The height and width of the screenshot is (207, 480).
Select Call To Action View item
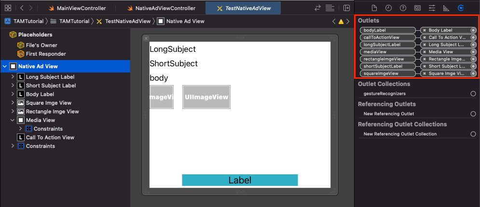[46, 137]
